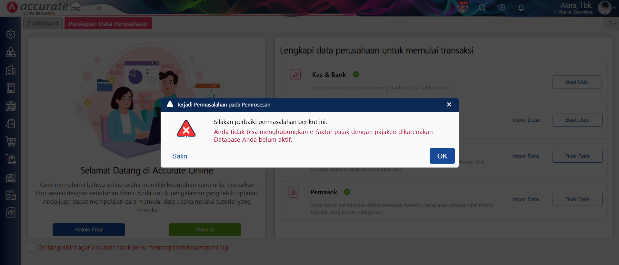Click Impor Data link for Pemasok
Screen dimensions: 619x265
(525, 199)
